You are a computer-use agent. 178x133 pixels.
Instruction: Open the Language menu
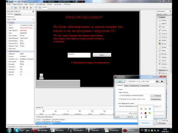click(x=58, y=4)
